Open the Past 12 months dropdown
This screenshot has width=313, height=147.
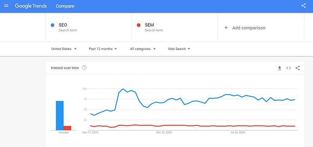[x=103, y=49]
